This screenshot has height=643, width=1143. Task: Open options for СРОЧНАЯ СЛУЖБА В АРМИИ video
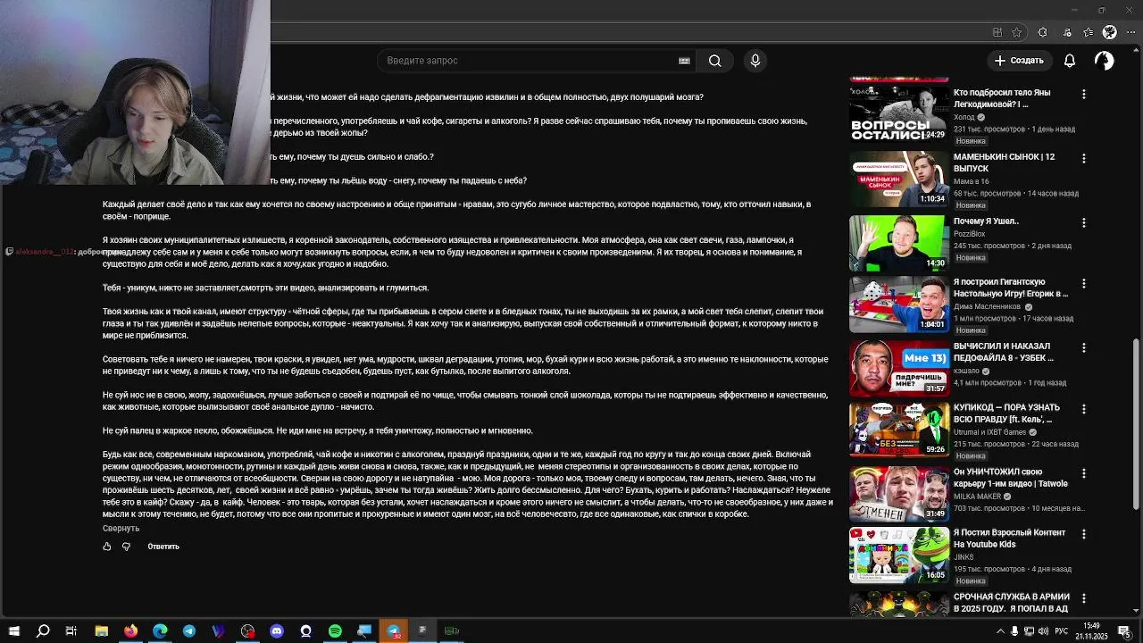pyautogui.click(x=1084, y=598)
